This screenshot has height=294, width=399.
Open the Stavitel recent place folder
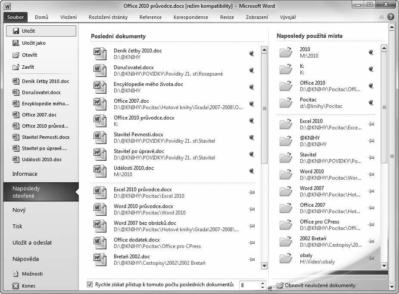(326, 157)
